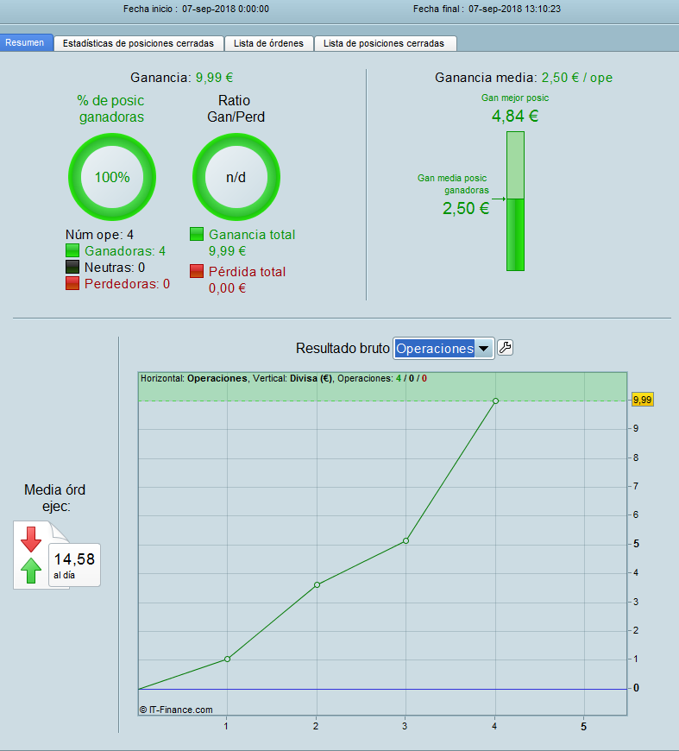679x751 pixels.
Task: Click the green Ganancia total square
Action: coord(197,234)
